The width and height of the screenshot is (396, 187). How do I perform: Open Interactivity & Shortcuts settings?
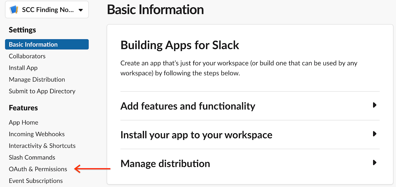coord(42,146)
